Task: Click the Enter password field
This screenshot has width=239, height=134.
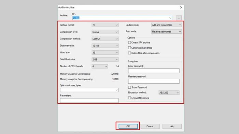Action: pyautogui.click(x=154, y=71)
